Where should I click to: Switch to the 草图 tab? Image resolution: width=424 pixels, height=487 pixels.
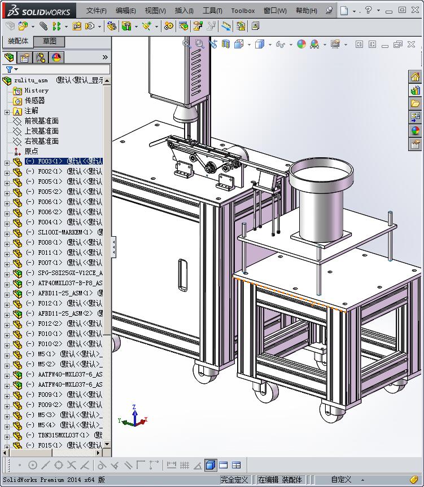(x=50, y=41)
